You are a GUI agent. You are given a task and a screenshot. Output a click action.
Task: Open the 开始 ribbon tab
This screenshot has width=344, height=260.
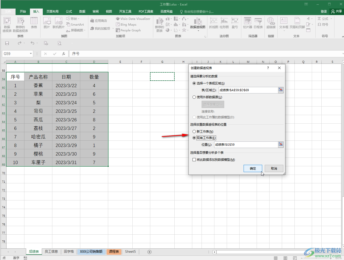(x=23, y=11)
